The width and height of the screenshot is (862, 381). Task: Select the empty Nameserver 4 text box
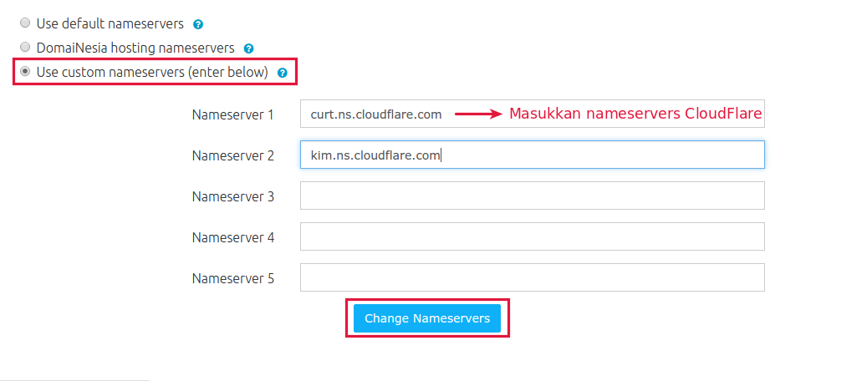tap(532, 236)
